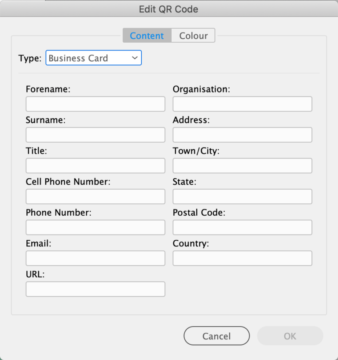The image size is (338, 360).
Task: Click the Business Card dropdown chevron
Action: 134,58
